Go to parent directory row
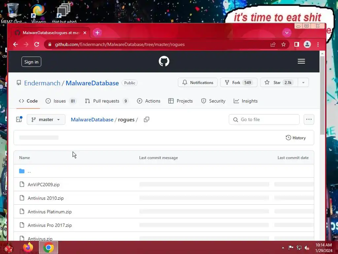This screenshot has width=338, height=254. coord(164,171)
